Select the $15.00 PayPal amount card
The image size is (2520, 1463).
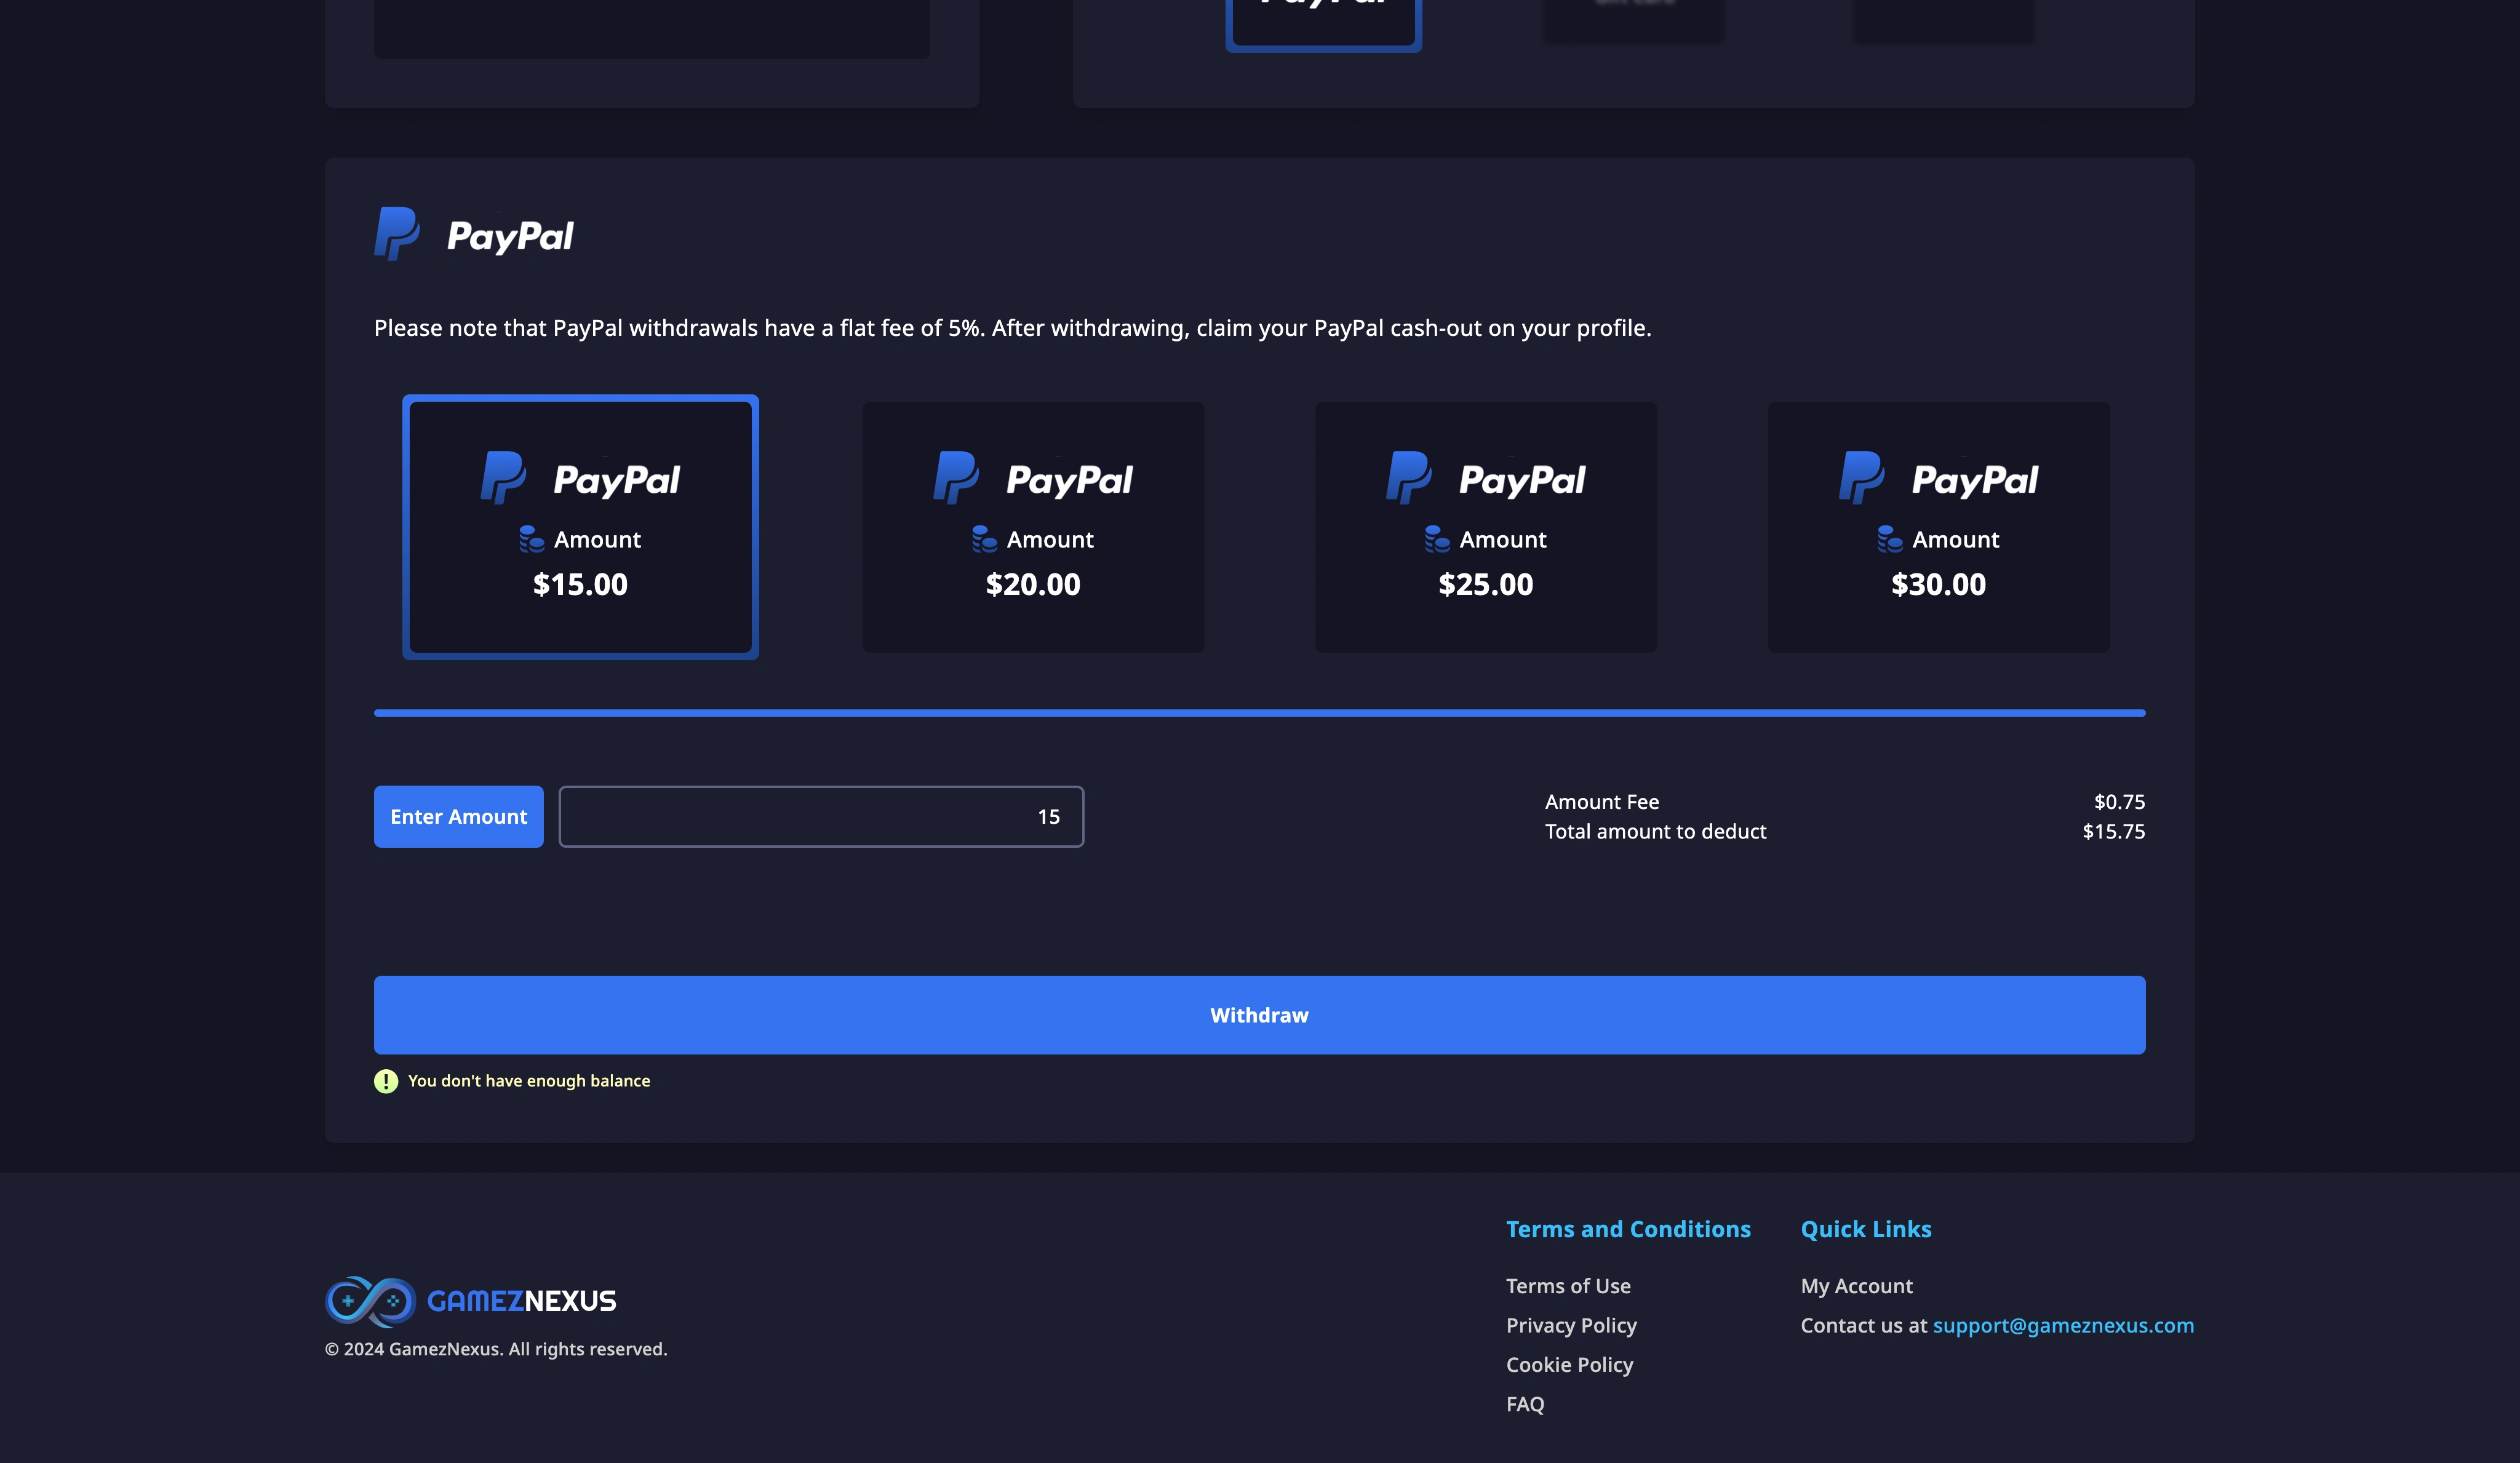tap(580, 527)
